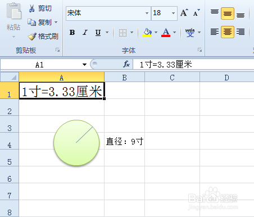Open the Font (字体) dialog launcher
Image resolution: width=254 pixels, height=217 pixels.
tap(199, 50)
